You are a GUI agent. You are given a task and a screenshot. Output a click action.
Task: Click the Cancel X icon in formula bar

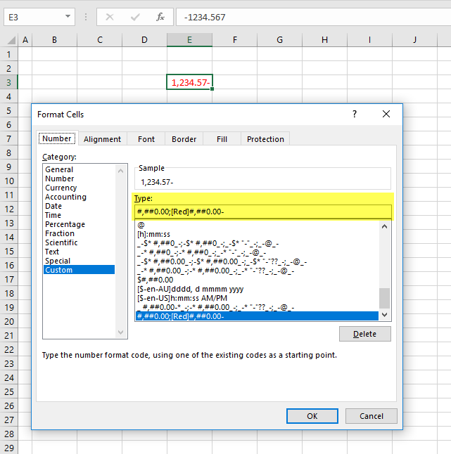(x=110, y=16)
